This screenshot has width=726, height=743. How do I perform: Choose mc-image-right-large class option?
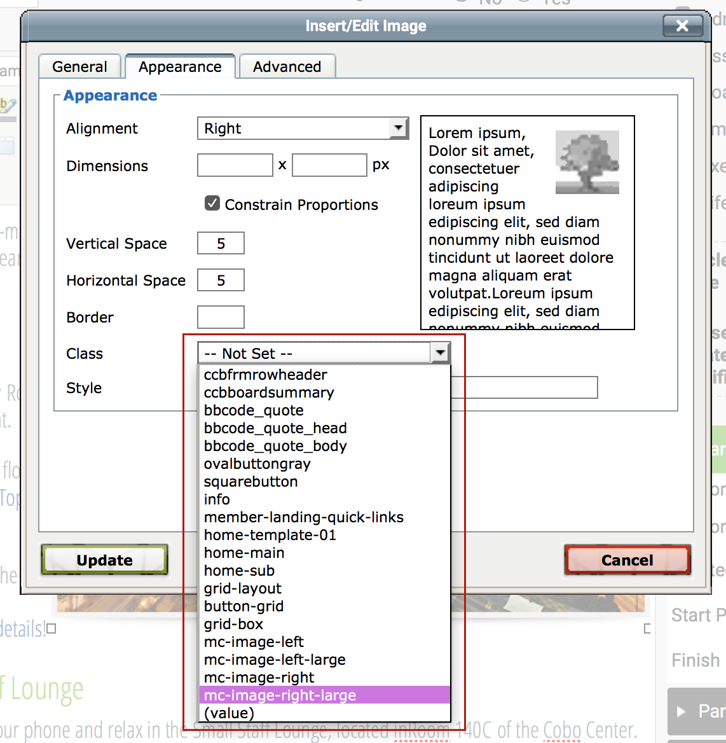click(280, 695)
